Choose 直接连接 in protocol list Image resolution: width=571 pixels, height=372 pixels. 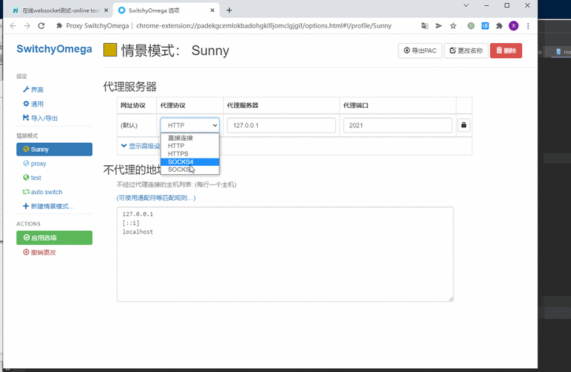pyautogui.click(x=190, y=138)
